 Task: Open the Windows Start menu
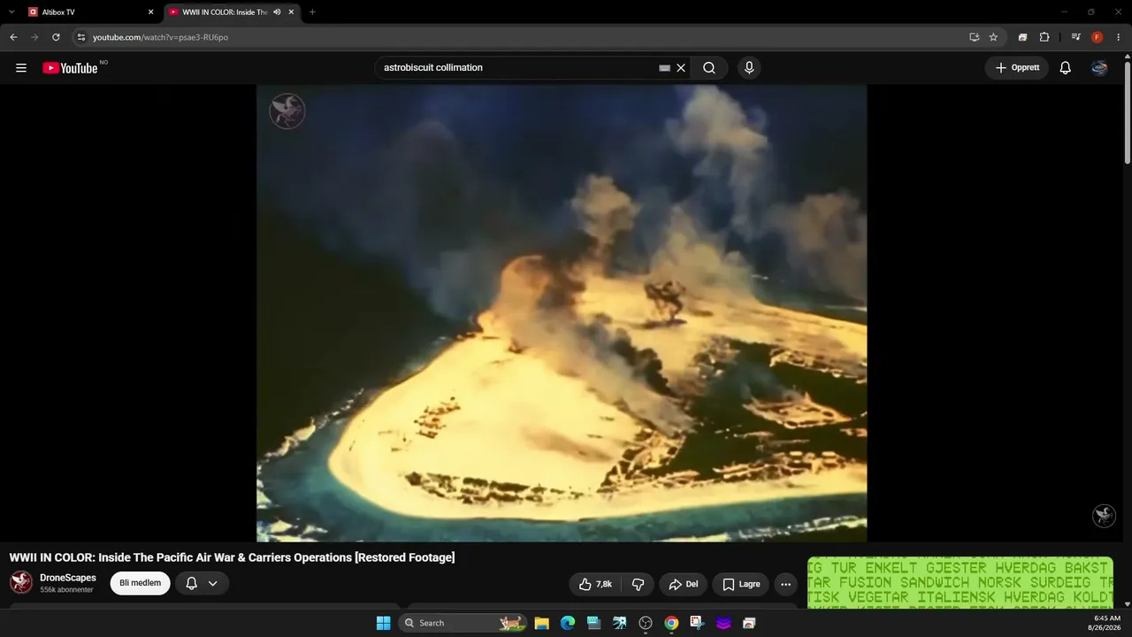point(384,623)
